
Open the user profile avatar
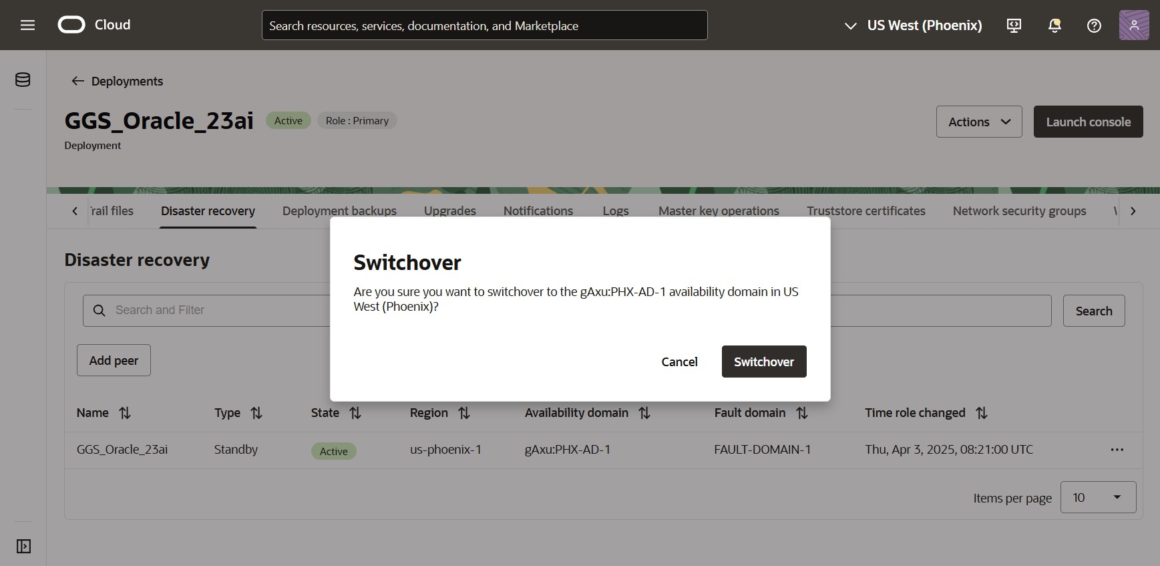1134,25
